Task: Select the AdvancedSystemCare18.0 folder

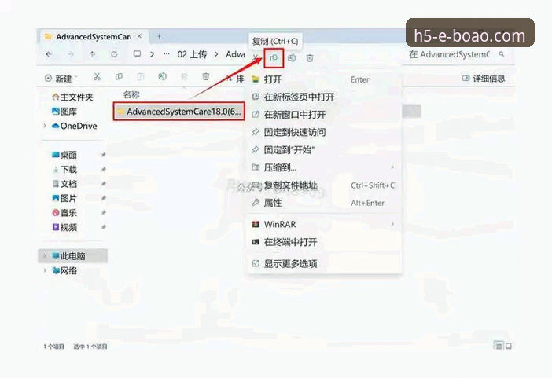Action: click(x=178, y=112)
